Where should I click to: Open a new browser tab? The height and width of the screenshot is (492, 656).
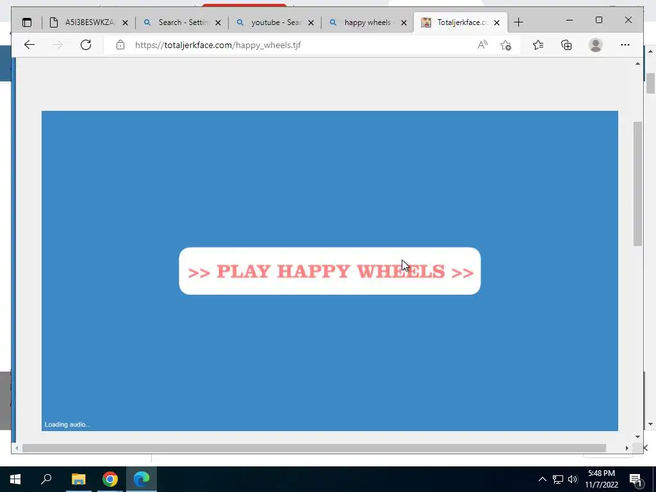[x=518, y=22]
